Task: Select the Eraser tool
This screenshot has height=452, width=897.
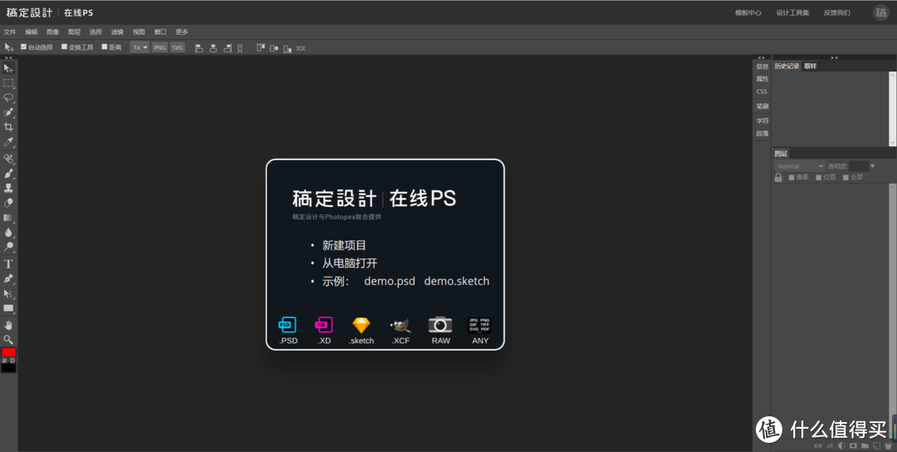Action: [8, 203]
